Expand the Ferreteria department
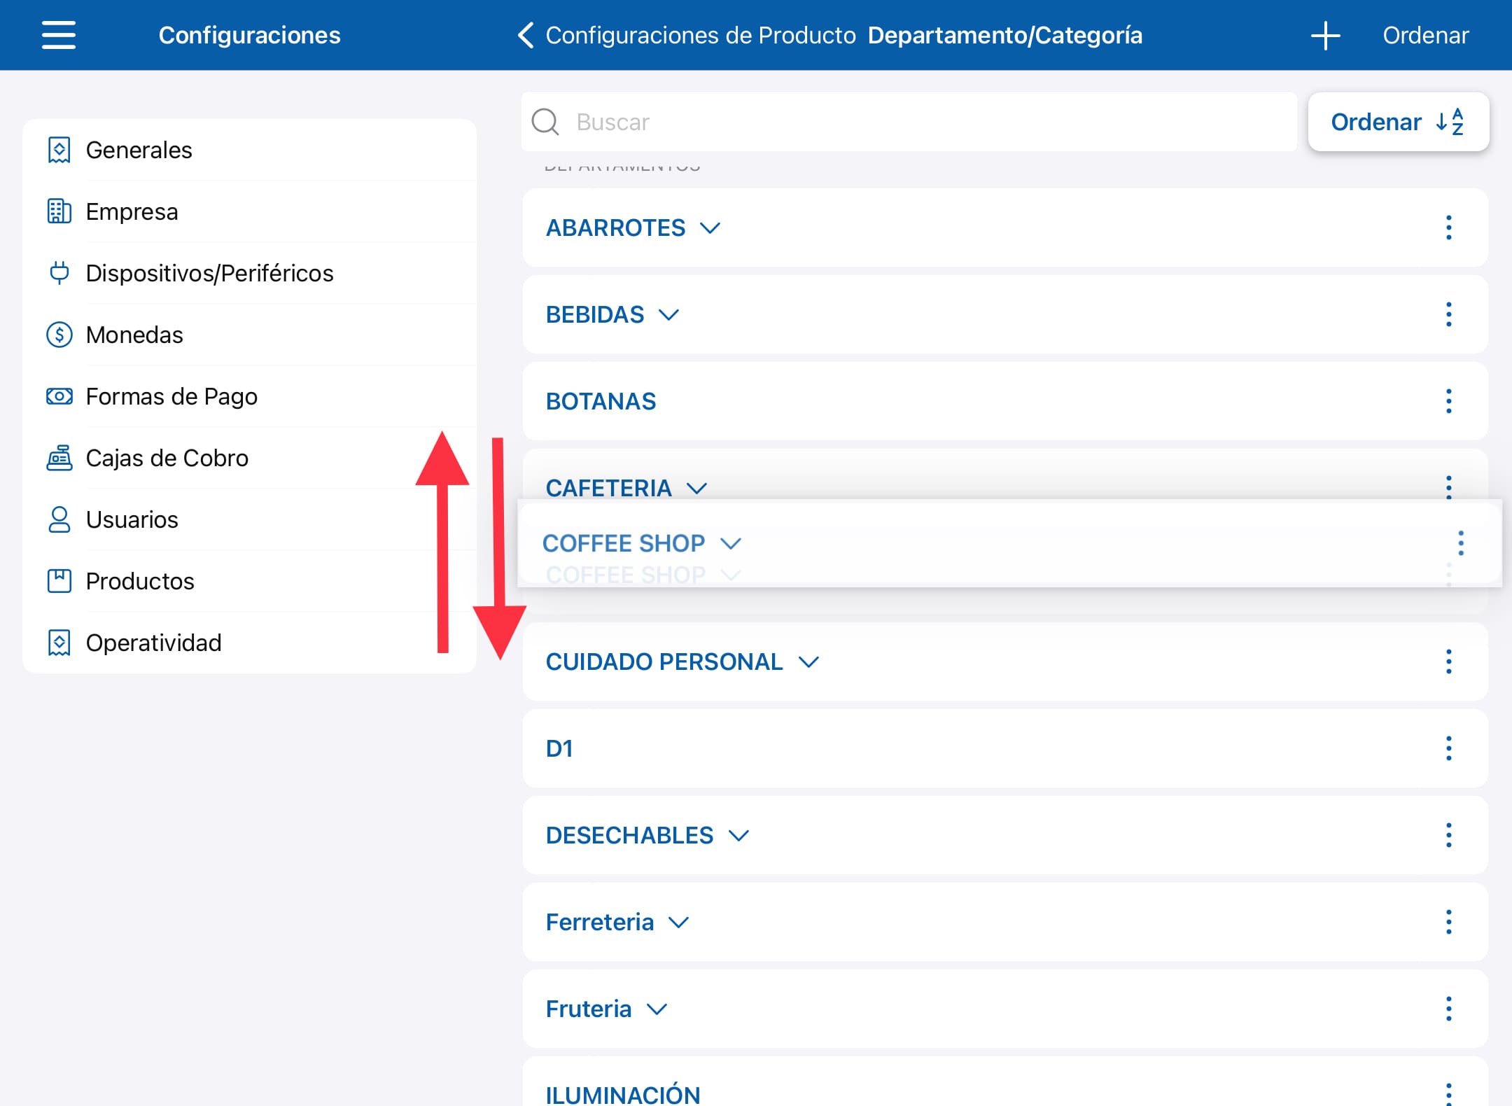Image resolution: width=1512 pixels, height=1106 pixels. click(679, 923)
